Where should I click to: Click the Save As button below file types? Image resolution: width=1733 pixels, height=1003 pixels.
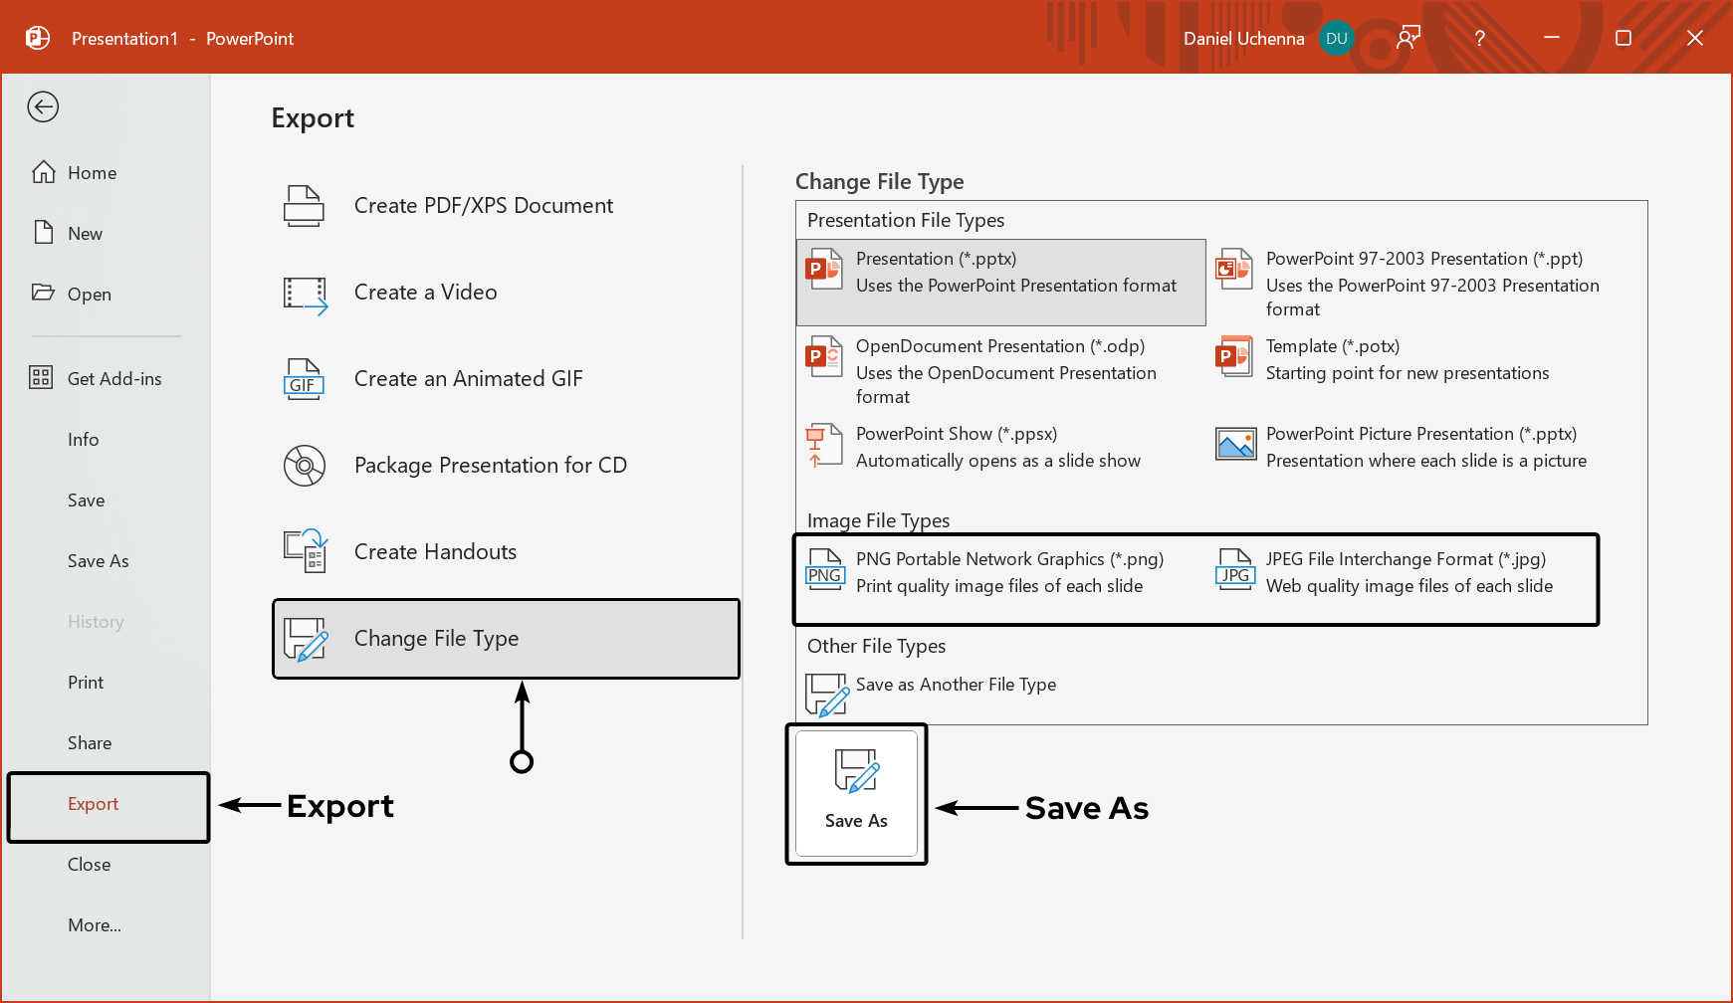coord(856,793)
